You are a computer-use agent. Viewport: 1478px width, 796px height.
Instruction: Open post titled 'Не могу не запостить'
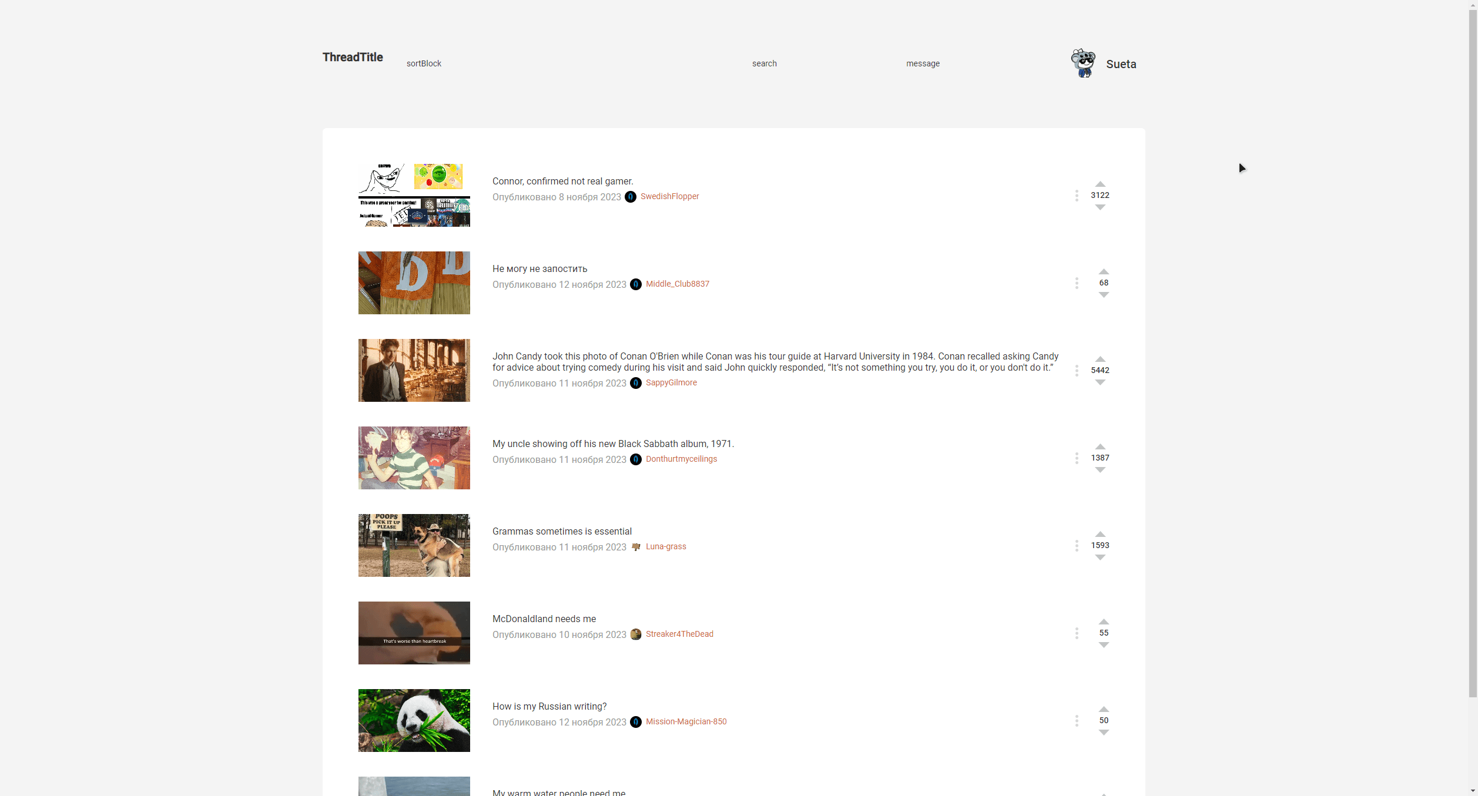point(539,268)
